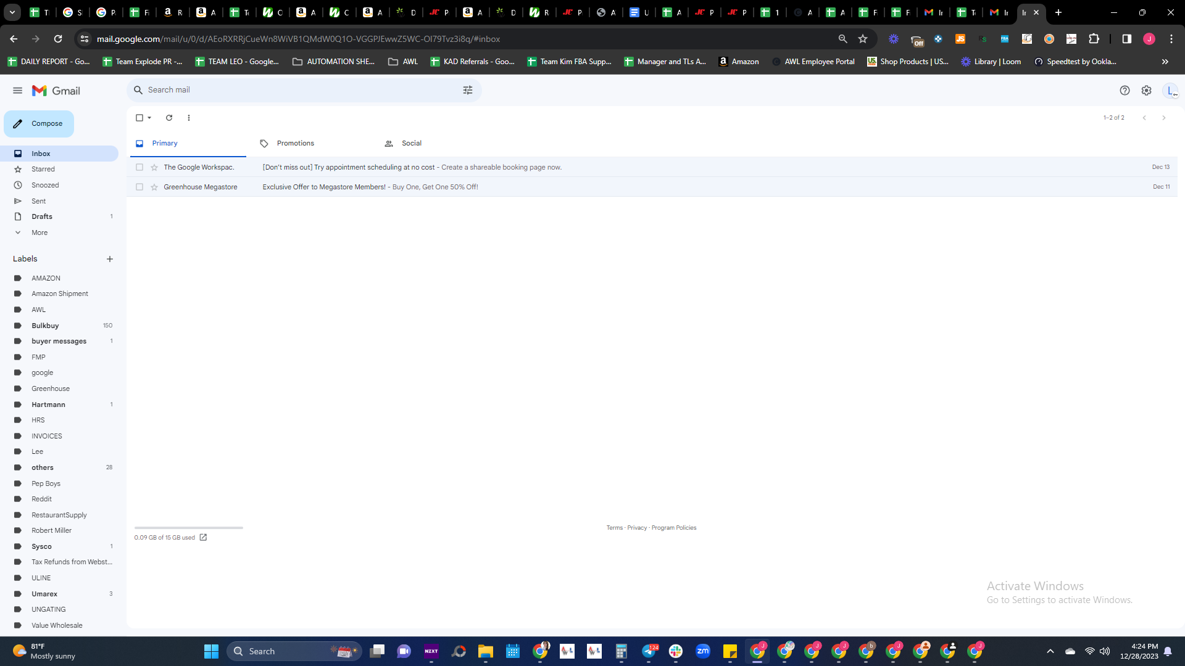Open Chrome three-dot menu

tap(1171, 39)
